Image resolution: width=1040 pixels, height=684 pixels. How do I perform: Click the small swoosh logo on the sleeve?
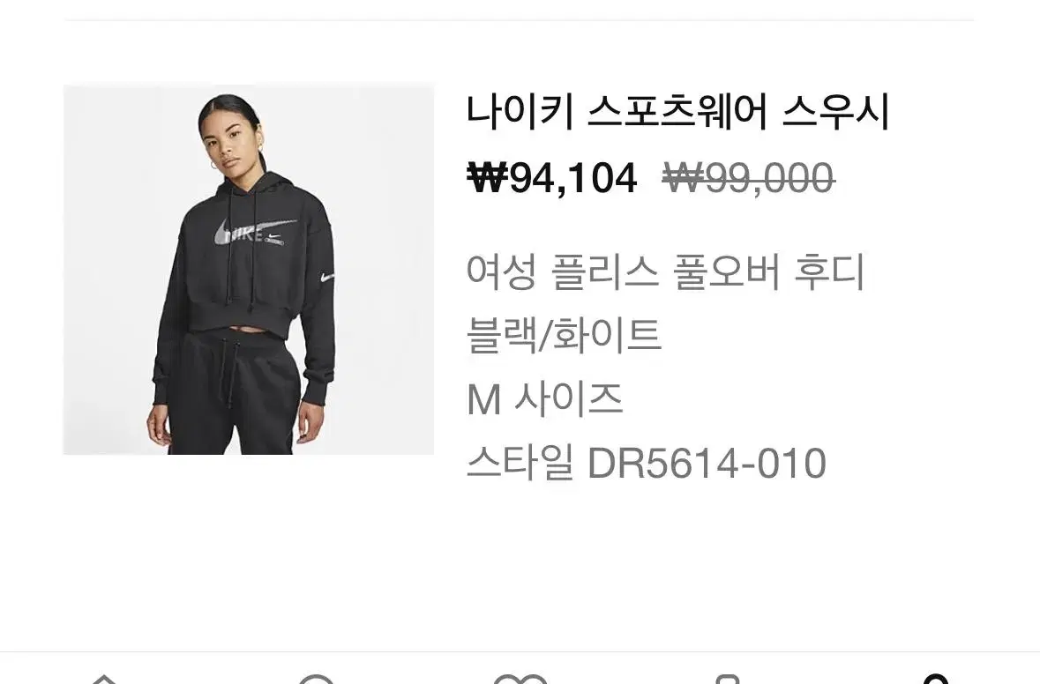326,278
